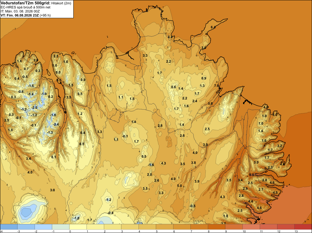Click the temperature value '9.5'
The height and width of the screenshot is (233, 312).
click(251, 175)
